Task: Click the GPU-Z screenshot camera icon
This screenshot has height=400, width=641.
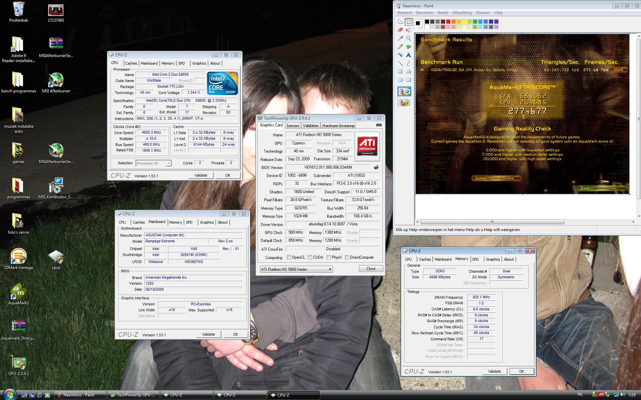Action: coord(379,125)
